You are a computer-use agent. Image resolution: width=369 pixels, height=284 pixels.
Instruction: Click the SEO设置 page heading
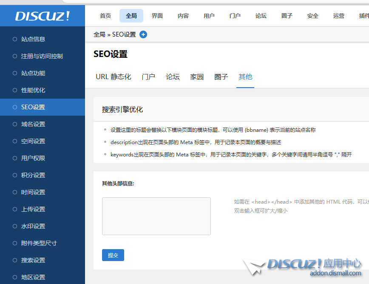click(111, 54)
